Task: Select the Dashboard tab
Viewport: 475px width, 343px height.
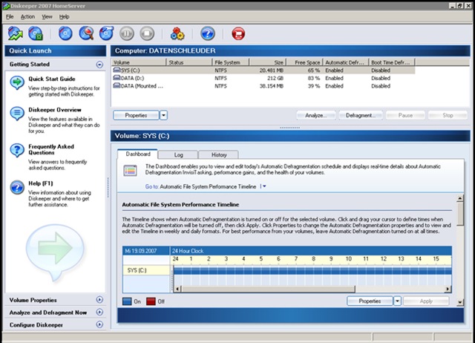Action: click(x=138, y=154)
